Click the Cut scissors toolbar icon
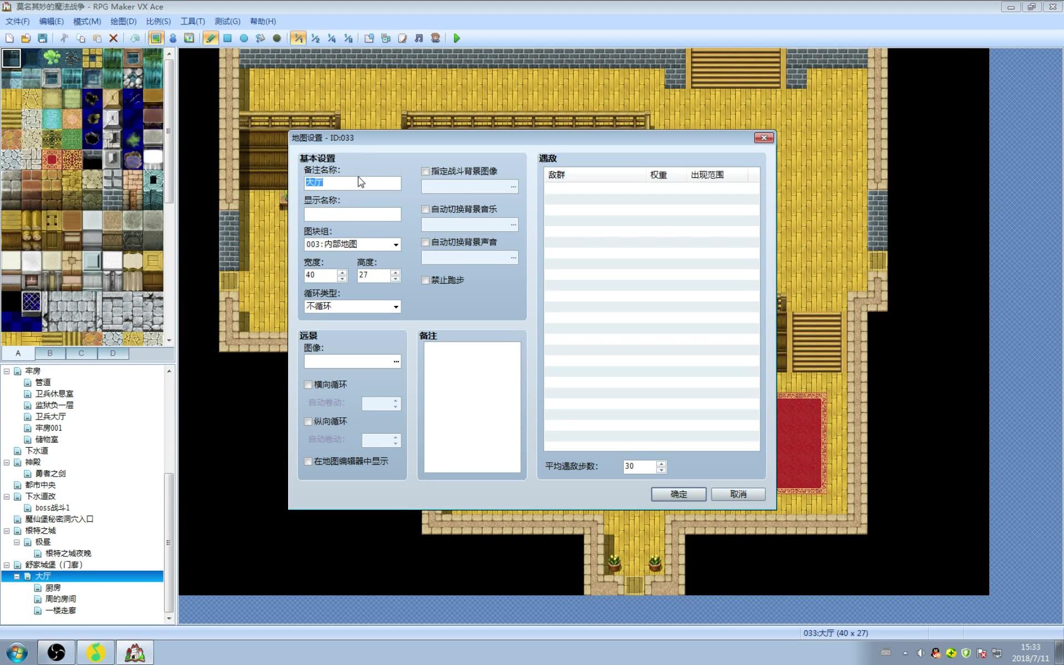 (x=64, y=38)
